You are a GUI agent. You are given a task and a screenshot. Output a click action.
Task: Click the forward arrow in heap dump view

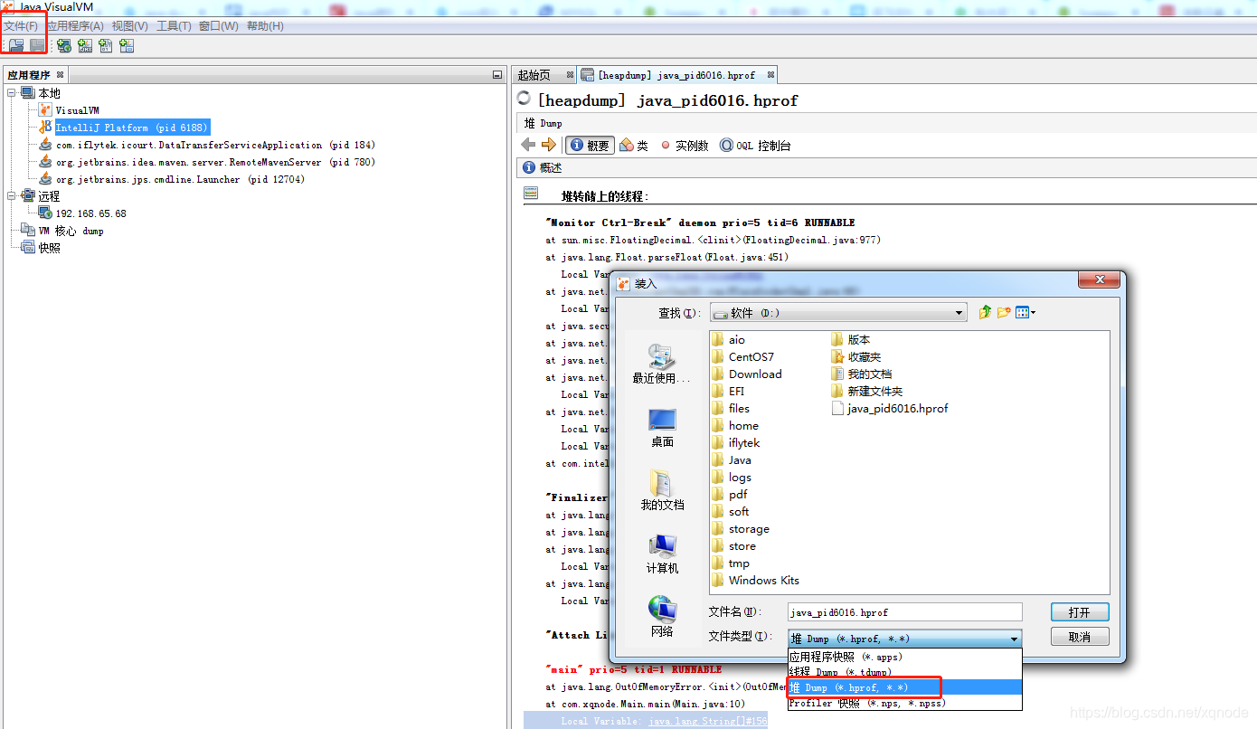[549, 145]
